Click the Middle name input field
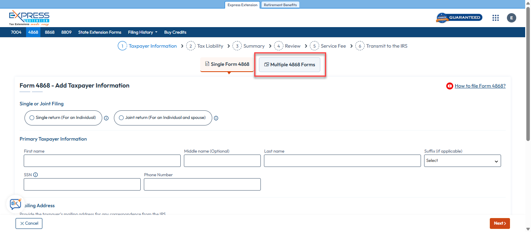This screenshot has width=531, height=232. coord(222,161)
